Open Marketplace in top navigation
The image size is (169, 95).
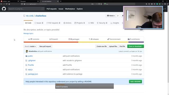point(70,9)
